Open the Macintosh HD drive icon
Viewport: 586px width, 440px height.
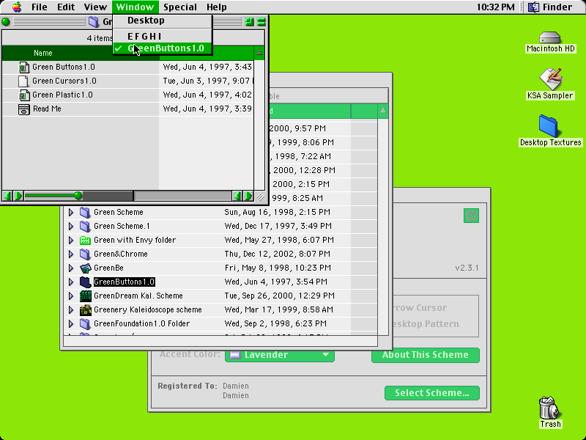(x=550, y=38)
